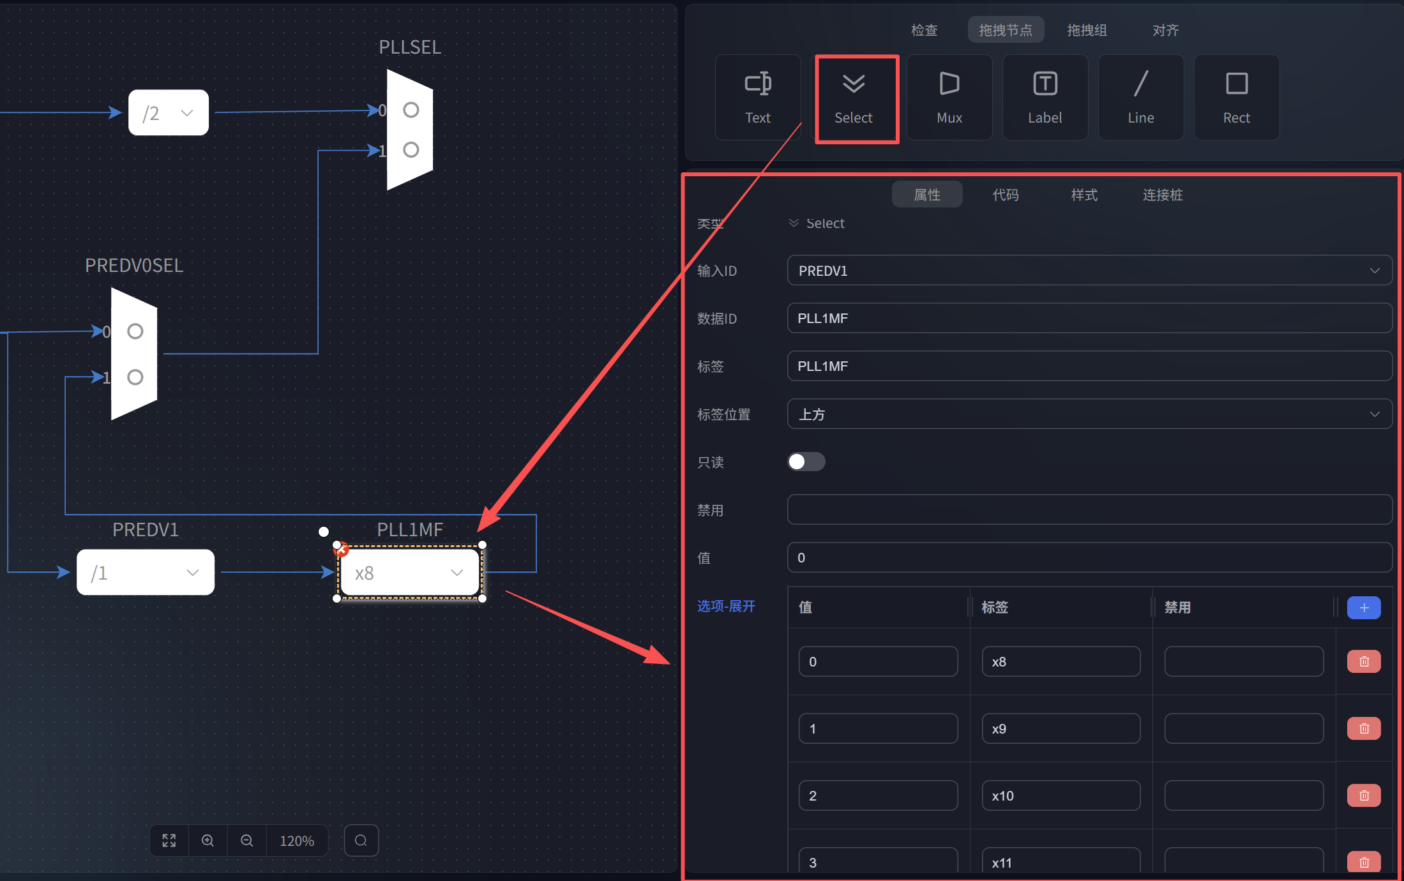Edit the 值 property field showing 0

click(x=1089, y=557)
